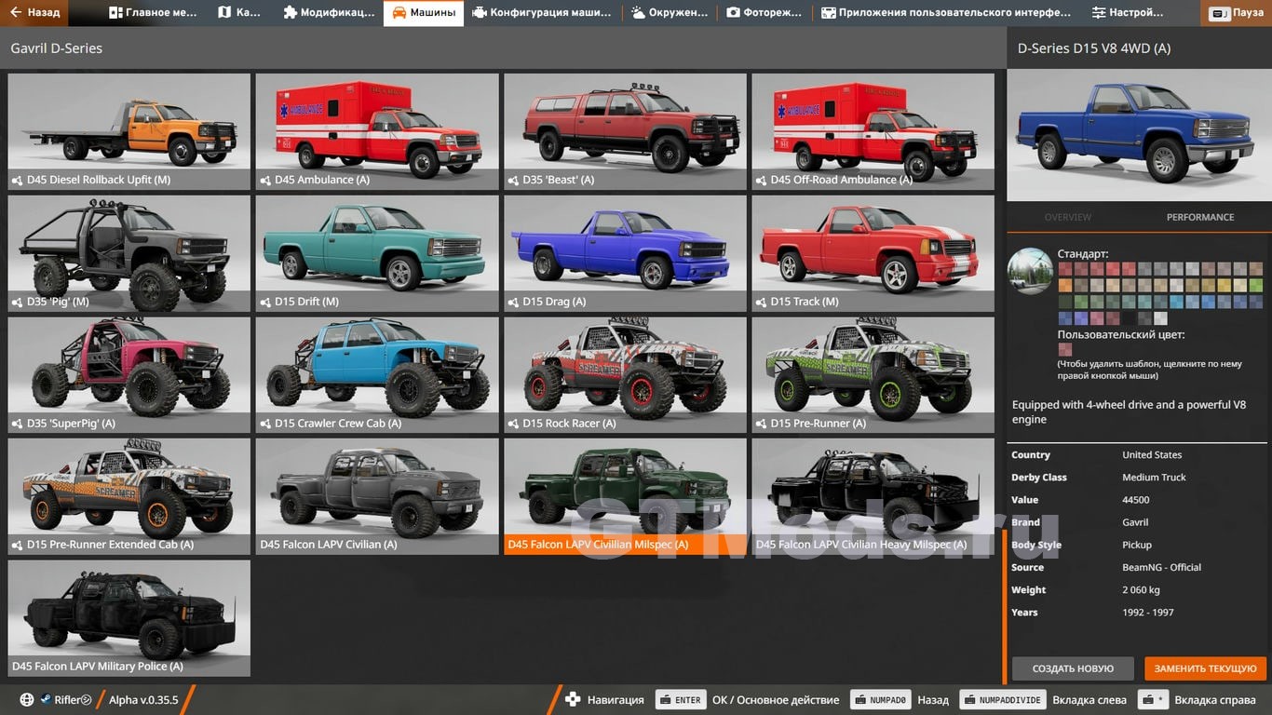Switch to Конфигурация машины tab
1272x715 pixels.
pyautogui.click(x=542, y=13)
